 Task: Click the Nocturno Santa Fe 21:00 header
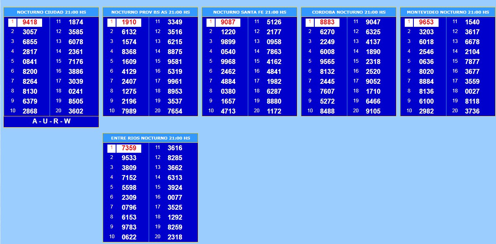click(x=249, y=12)
